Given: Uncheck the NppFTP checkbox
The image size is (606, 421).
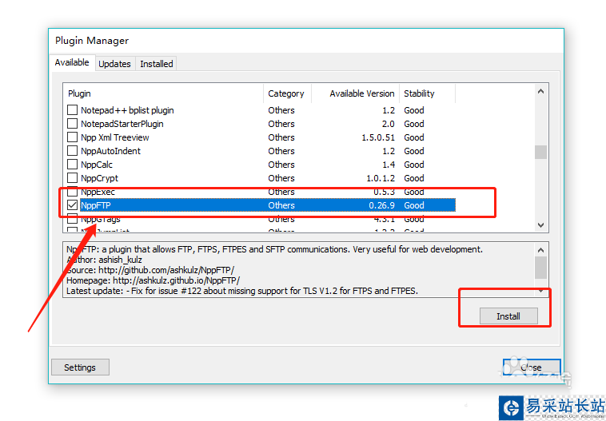Looking at the screenshot, I should click(72, 205).
